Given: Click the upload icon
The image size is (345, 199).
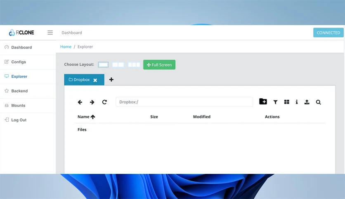Looking at the screenshot, I should point(307,102).
